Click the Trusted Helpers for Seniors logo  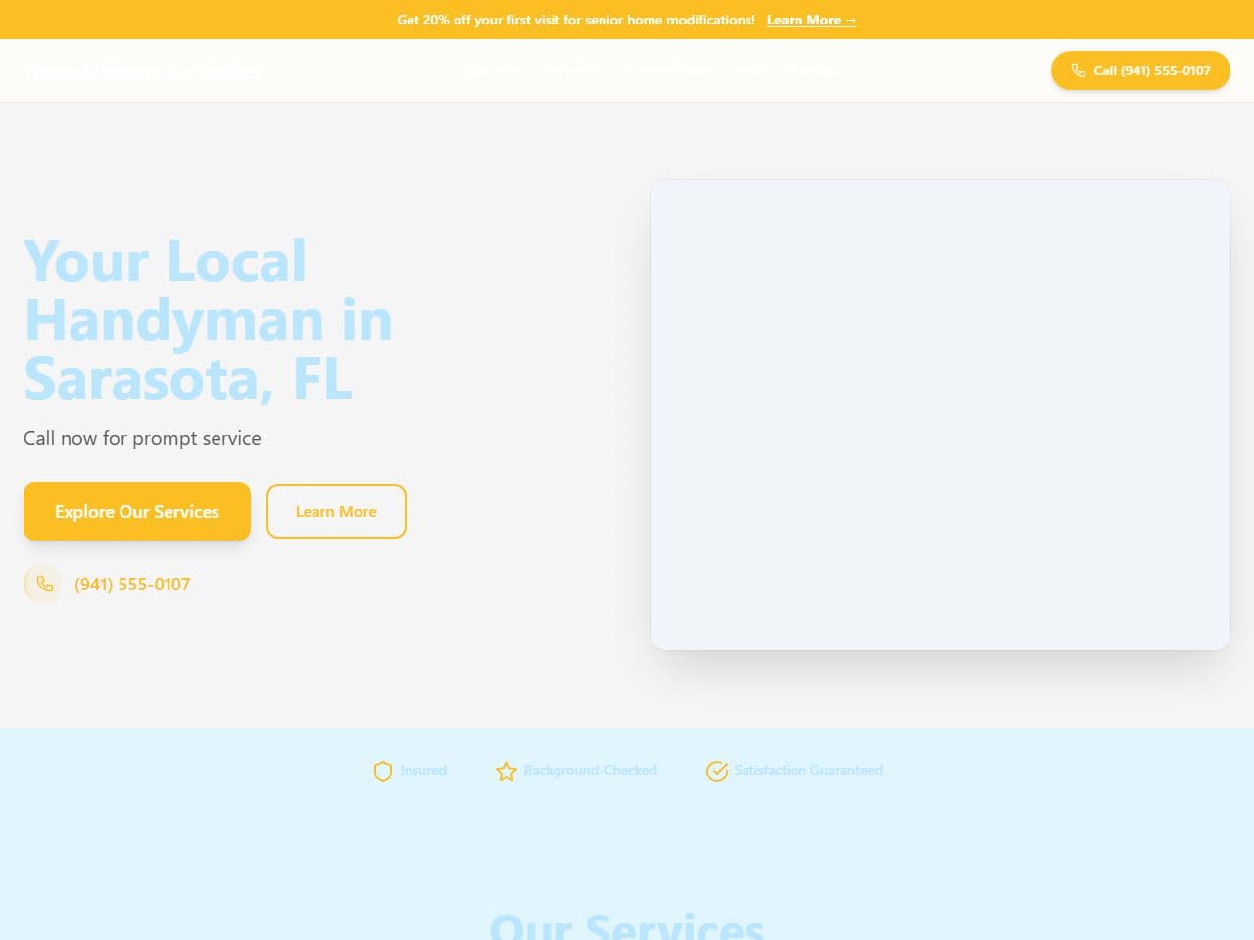pos(143,70)
